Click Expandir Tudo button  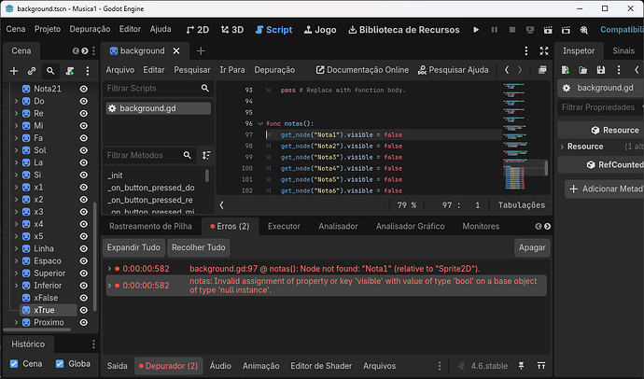(x=133, y=247)
